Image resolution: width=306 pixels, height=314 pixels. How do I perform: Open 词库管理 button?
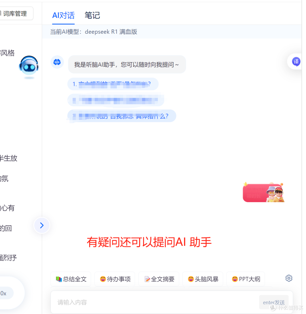click(x=16, y=13)
